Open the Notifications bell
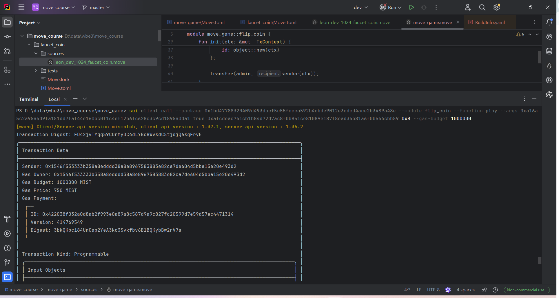Image resolution: width=559 pixels, height=298 pixels. (x=549, y=22)
